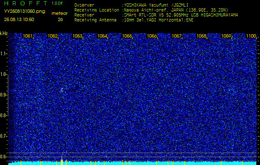Image resolution: width=260 pixels, height=165 pixels.
Task: Click the 1054 time marker
Action: (103, 36)
